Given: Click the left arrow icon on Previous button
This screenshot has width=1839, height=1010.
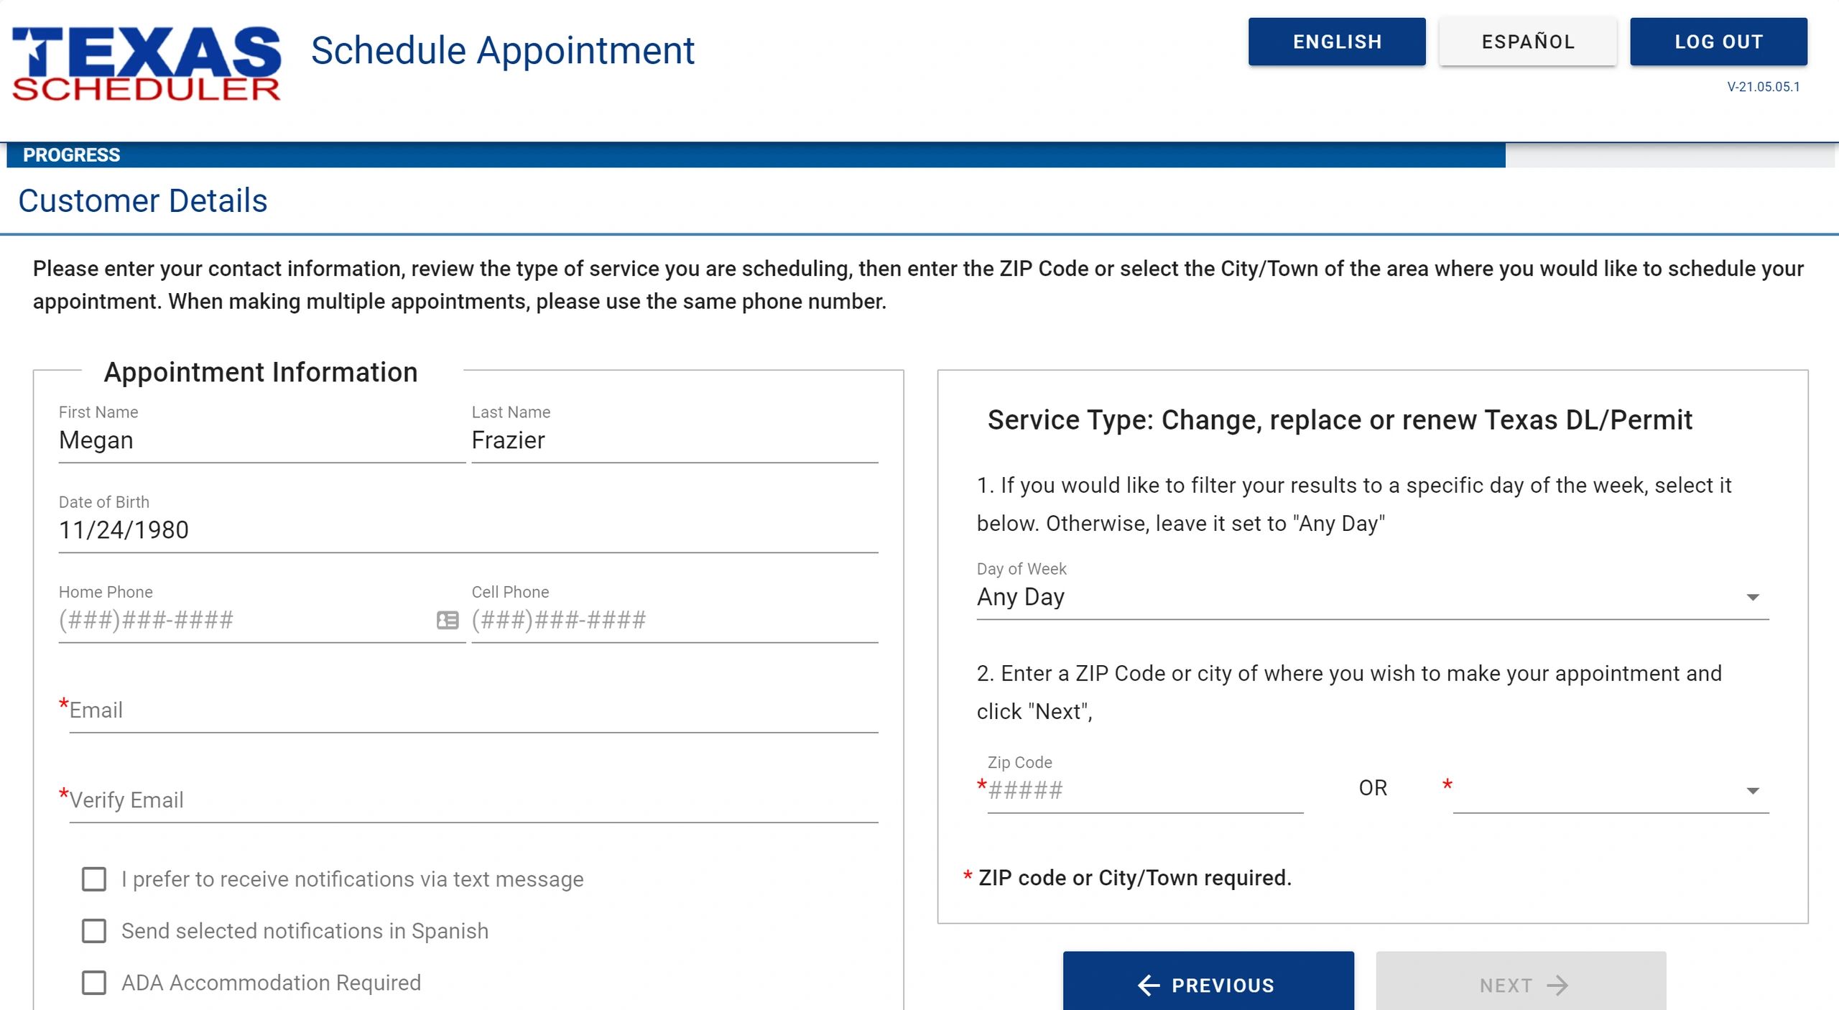Looking at the screenshot, I should click(x=1149, y=985).
